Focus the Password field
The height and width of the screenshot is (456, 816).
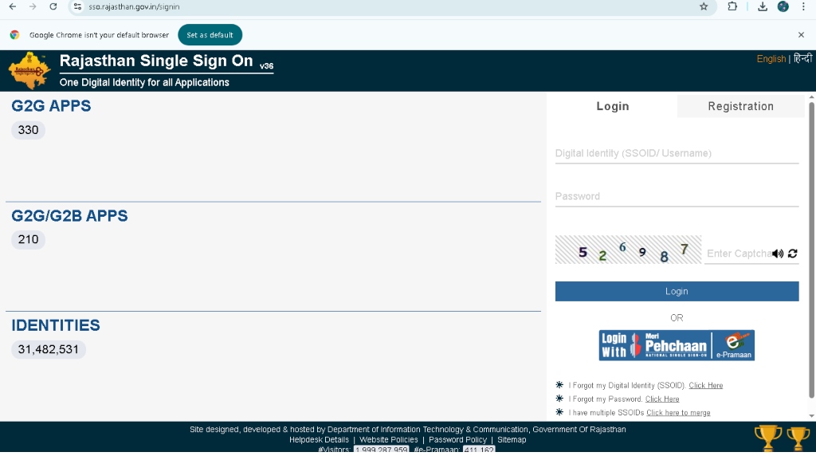(x=677, y=197)
